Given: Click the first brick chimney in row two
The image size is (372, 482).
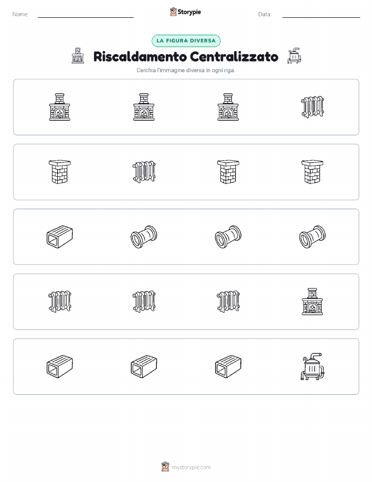Looking at the screenshot, I should pyautogui.click(x=59, y=172).
